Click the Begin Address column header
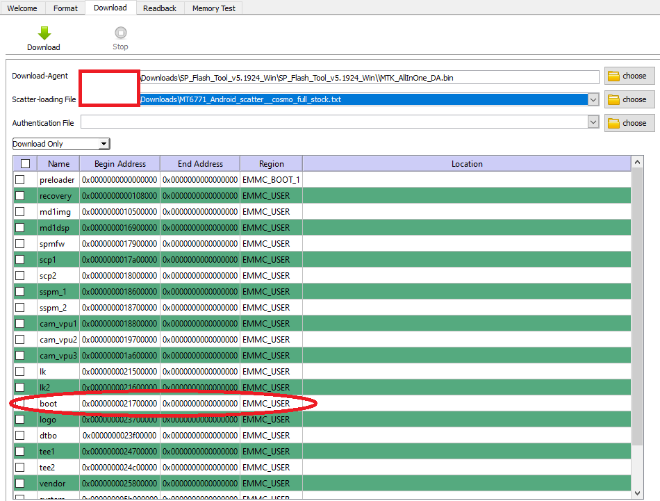This screenshot has width=660, height=501. 119,164
